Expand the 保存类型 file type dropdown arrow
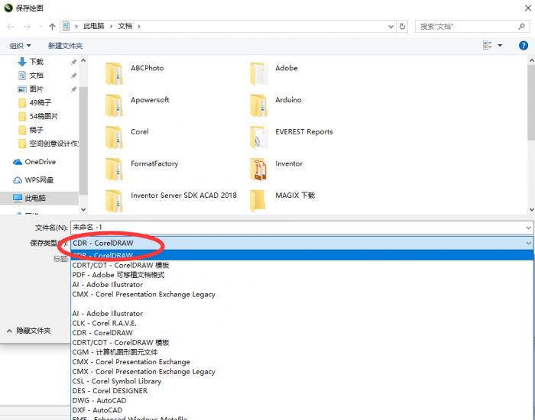This screenshot has width=535, height=420. [x=527, y=243]
